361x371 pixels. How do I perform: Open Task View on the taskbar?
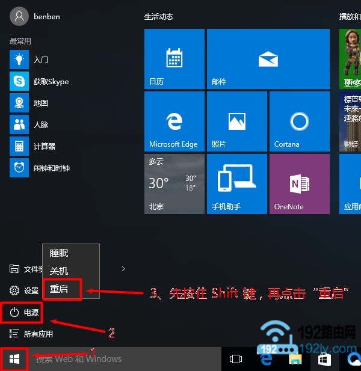[x=236, y=359]
